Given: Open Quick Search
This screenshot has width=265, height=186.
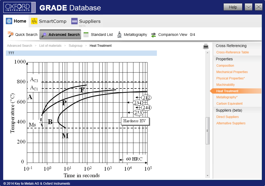Looking at the screenshot, I should [x=23, y=35].
